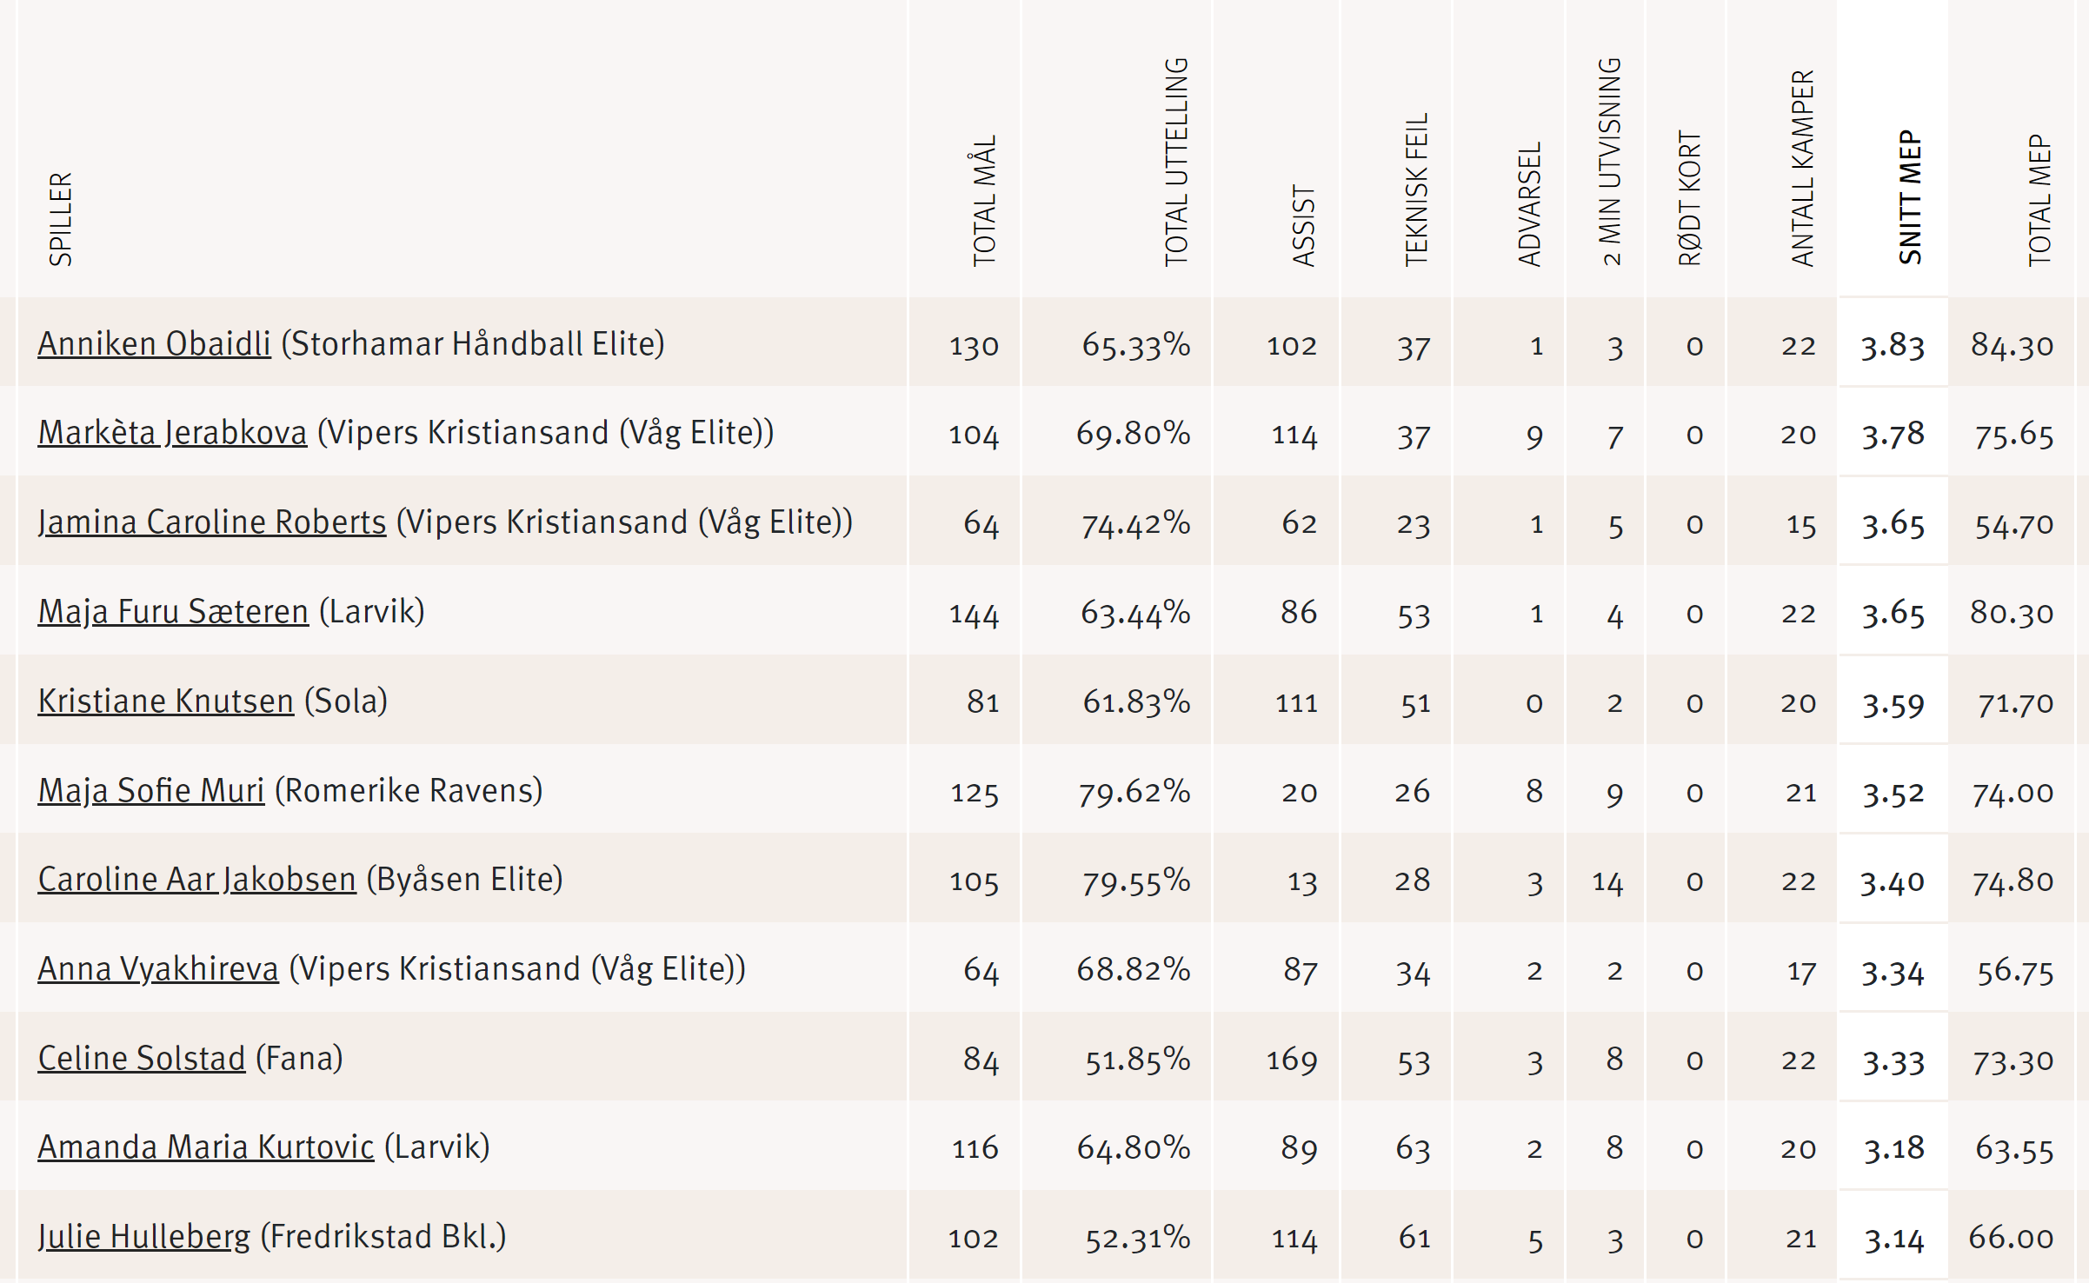Click Jamina Caroline Roberts name link

(212, 522)
